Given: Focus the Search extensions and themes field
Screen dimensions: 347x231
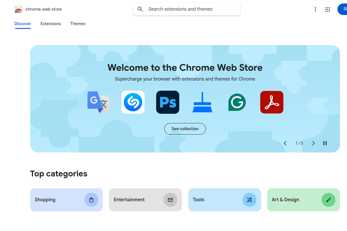Looking at the screenshot, I should click(x=187, y=9).
